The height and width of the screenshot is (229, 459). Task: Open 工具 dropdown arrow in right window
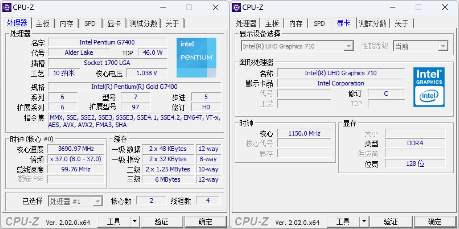tap(364, 221)
